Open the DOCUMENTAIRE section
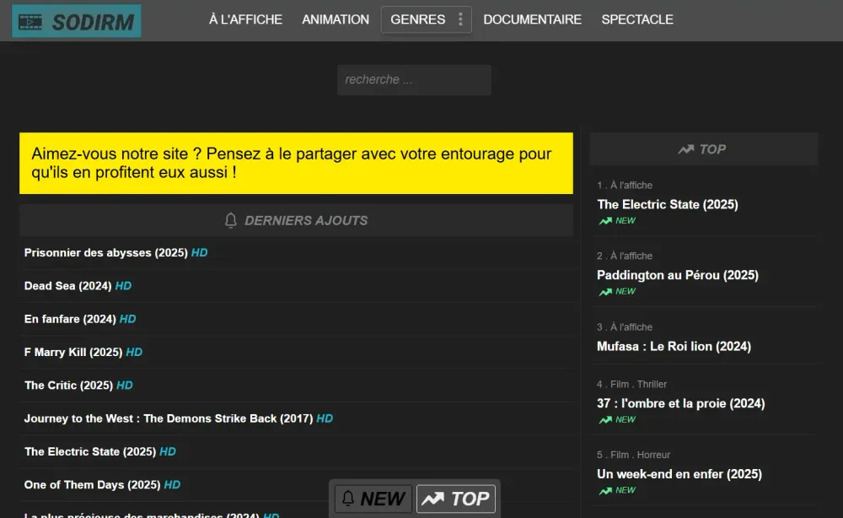The image size is (843, 518). coord(532,19)
